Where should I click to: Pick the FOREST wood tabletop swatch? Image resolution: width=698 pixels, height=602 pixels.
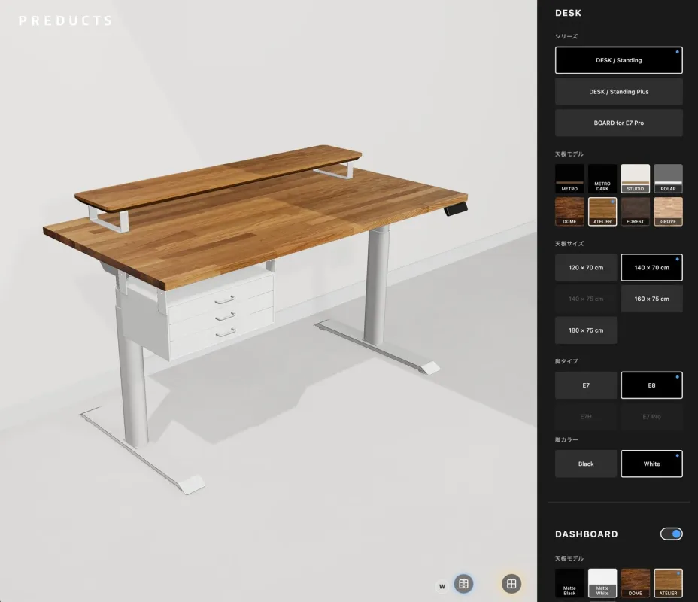(635, 211)
